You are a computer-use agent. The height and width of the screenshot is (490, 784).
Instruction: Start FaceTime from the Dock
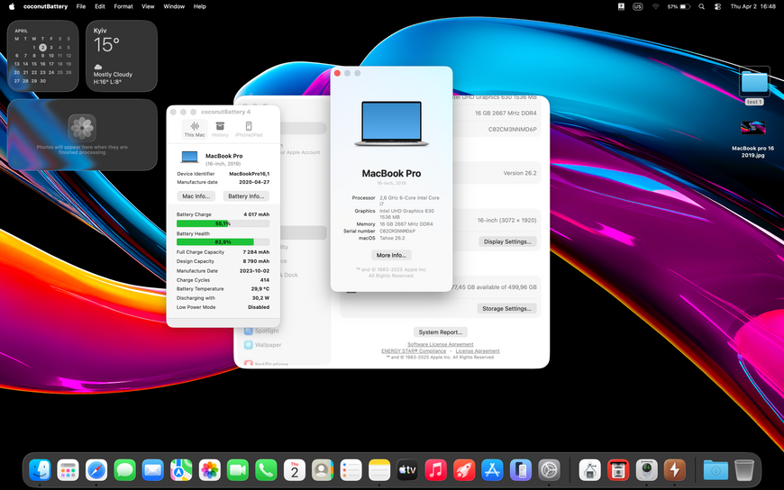[x=238, y=470]
